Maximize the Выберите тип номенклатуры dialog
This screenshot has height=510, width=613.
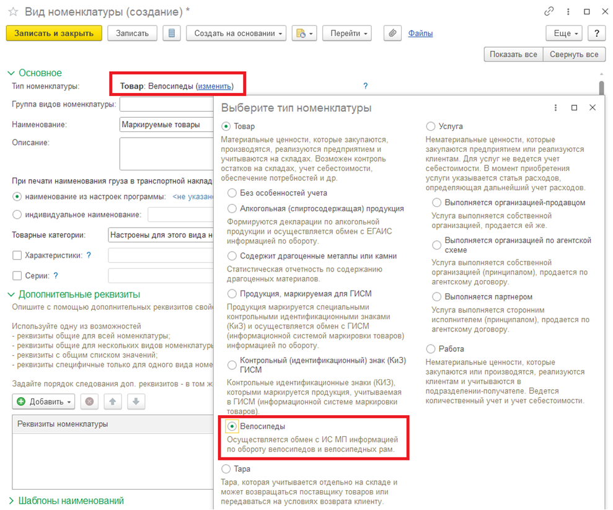click(575, 108)
